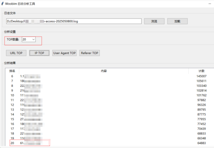Select the count 96326 cell
This screenshot has width=214, height=148.
click(x=202, y=105)
